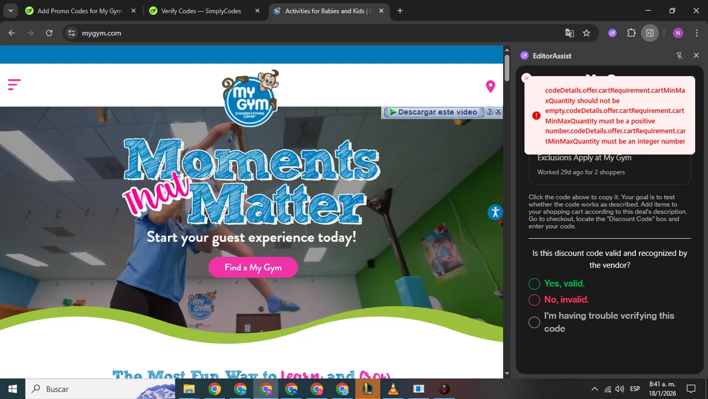This screenshot has height=399, width=708.
Task: Choose "I'm having trouble verifying this code"
Action: coord(534,322)
